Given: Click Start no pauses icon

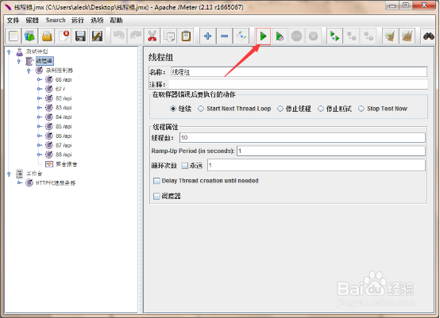Looking at the screenshot, I should tap(280, 36).
